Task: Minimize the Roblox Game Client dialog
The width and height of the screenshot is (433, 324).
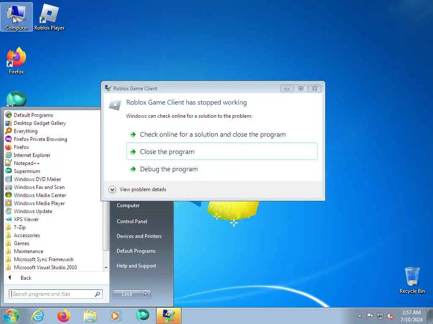Action: (x=287, y=89)
